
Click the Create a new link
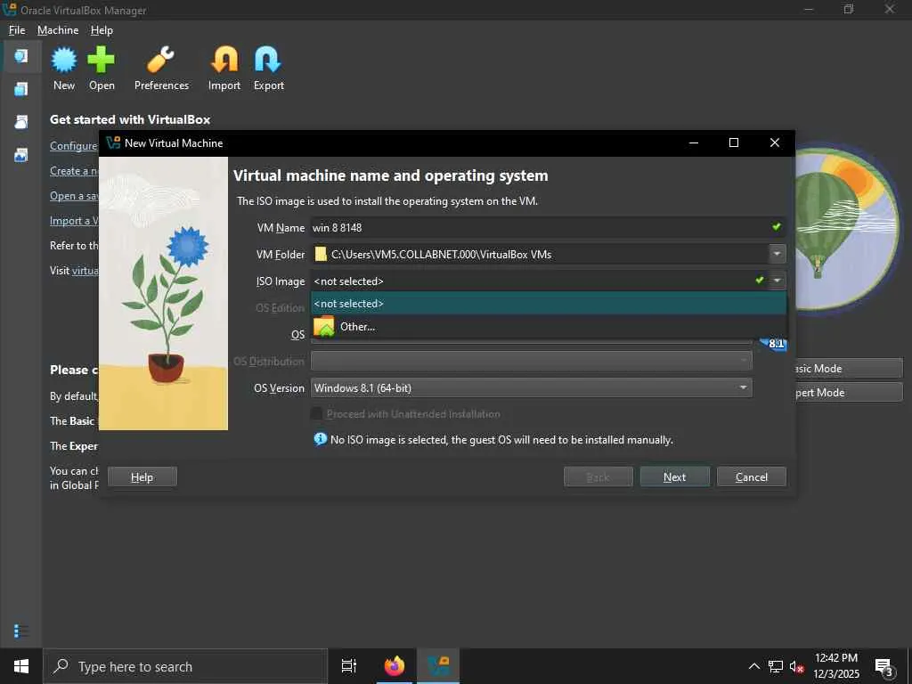[x=74, y=171]
